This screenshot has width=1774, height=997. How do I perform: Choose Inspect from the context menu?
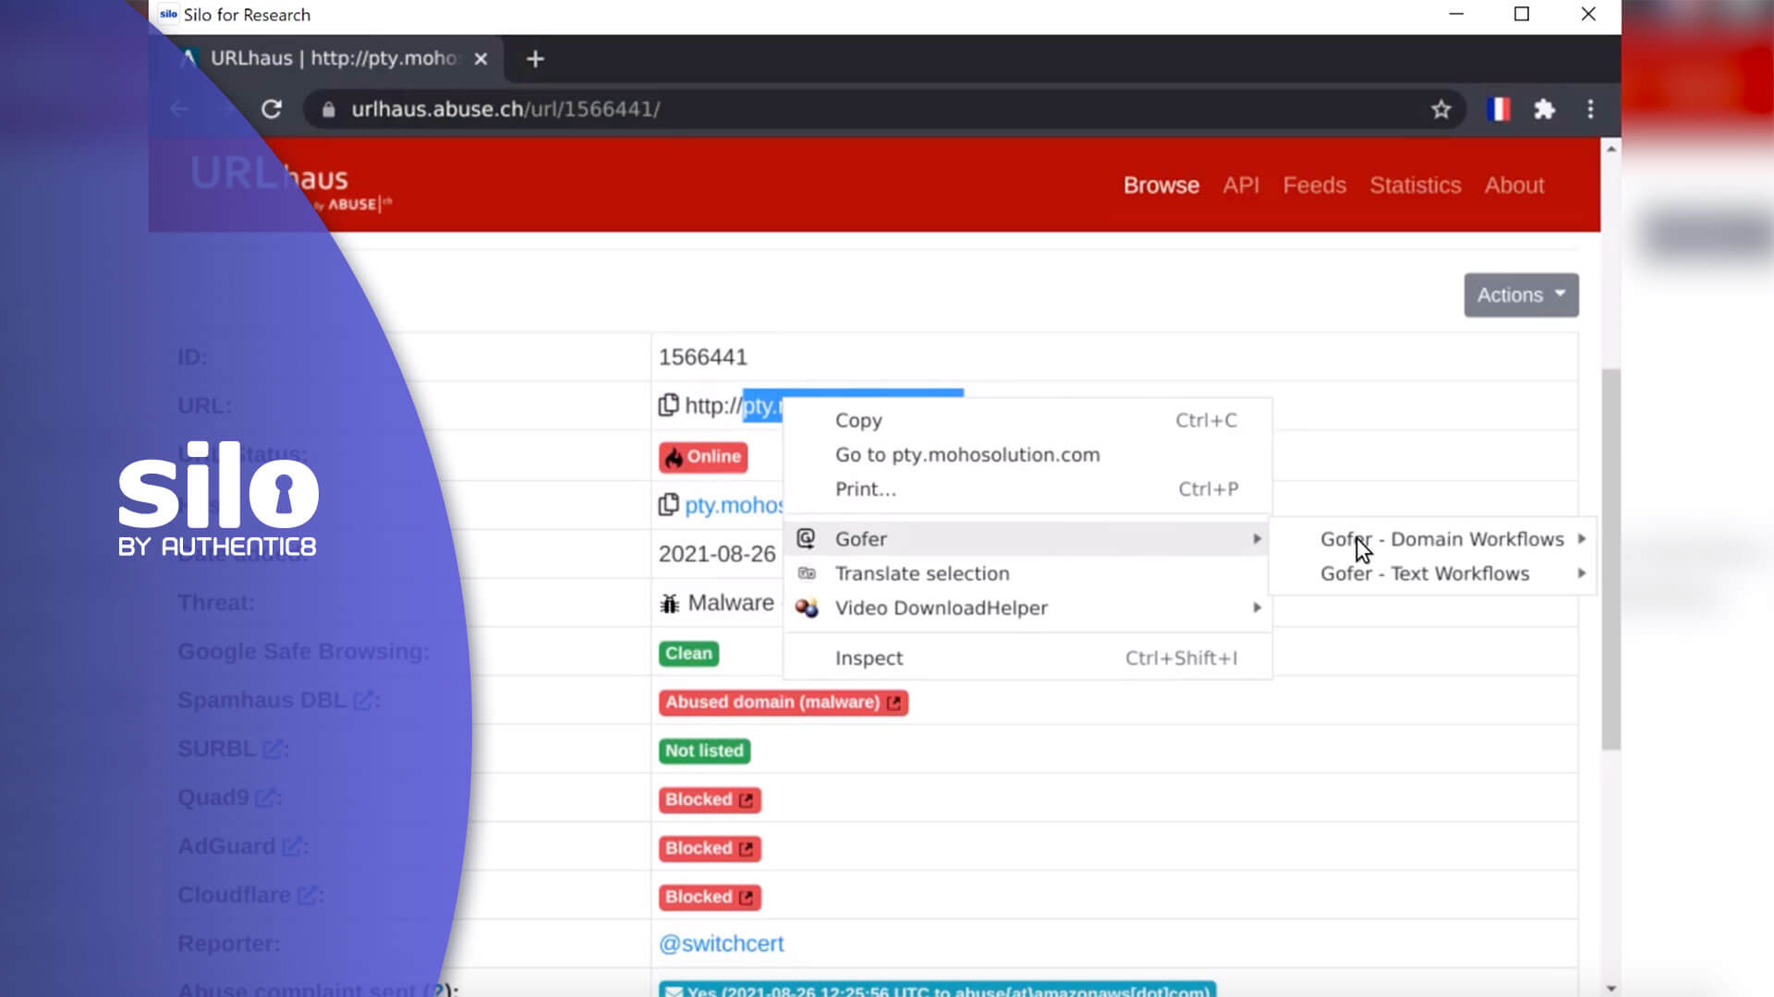tap(1027, 658)
